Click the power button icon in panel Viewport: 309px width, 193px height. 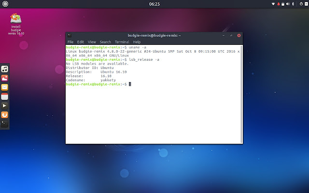[301, 4]
